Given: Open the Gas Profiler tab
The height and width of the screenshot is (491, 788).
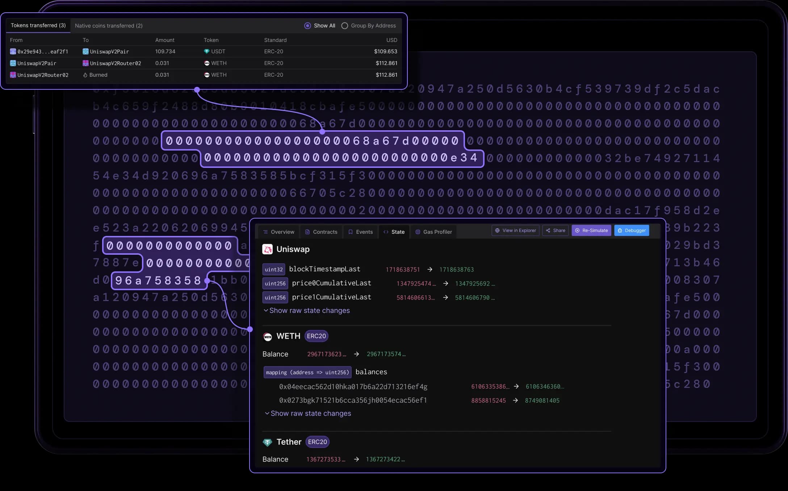Looking at the screenshot, I should (x=433, y=232).
